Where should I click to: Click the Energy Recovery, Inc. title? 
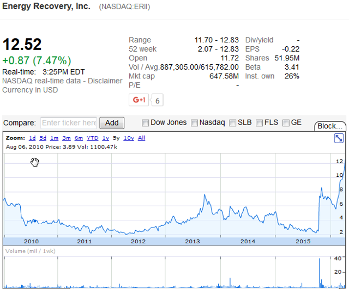(x=46, y=6)
